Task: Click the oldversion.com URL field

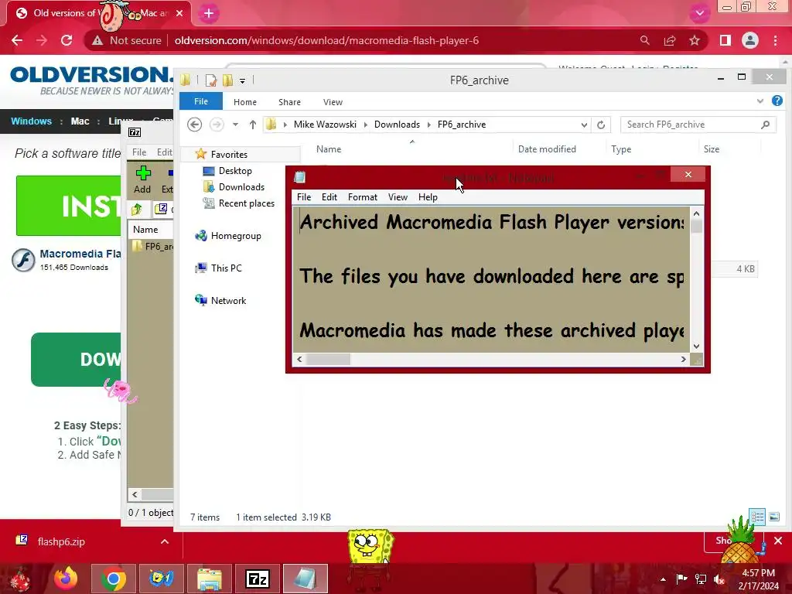Action: tap(326, 40)
